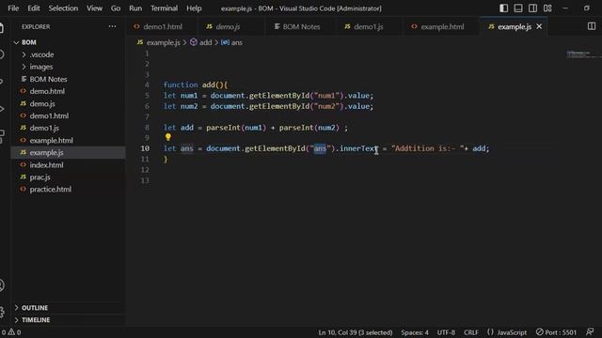Change the UTF-8 file encoding
Image resolution: width=602 pixels, height=338 pixels.
coord(446,332)
